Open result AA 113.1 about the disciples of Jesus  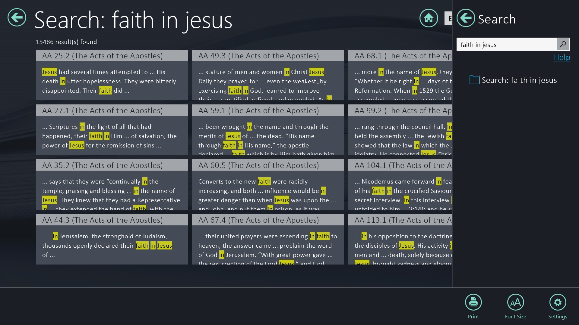click(x=401, y=239)
